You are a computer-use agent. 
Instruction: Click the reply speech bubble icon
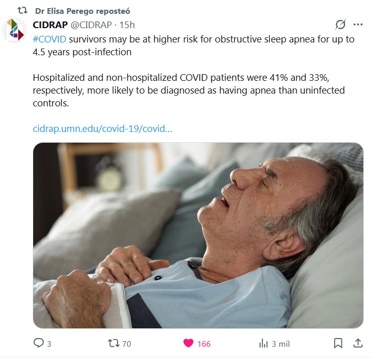pyautogui.click(x=39, y=343)
